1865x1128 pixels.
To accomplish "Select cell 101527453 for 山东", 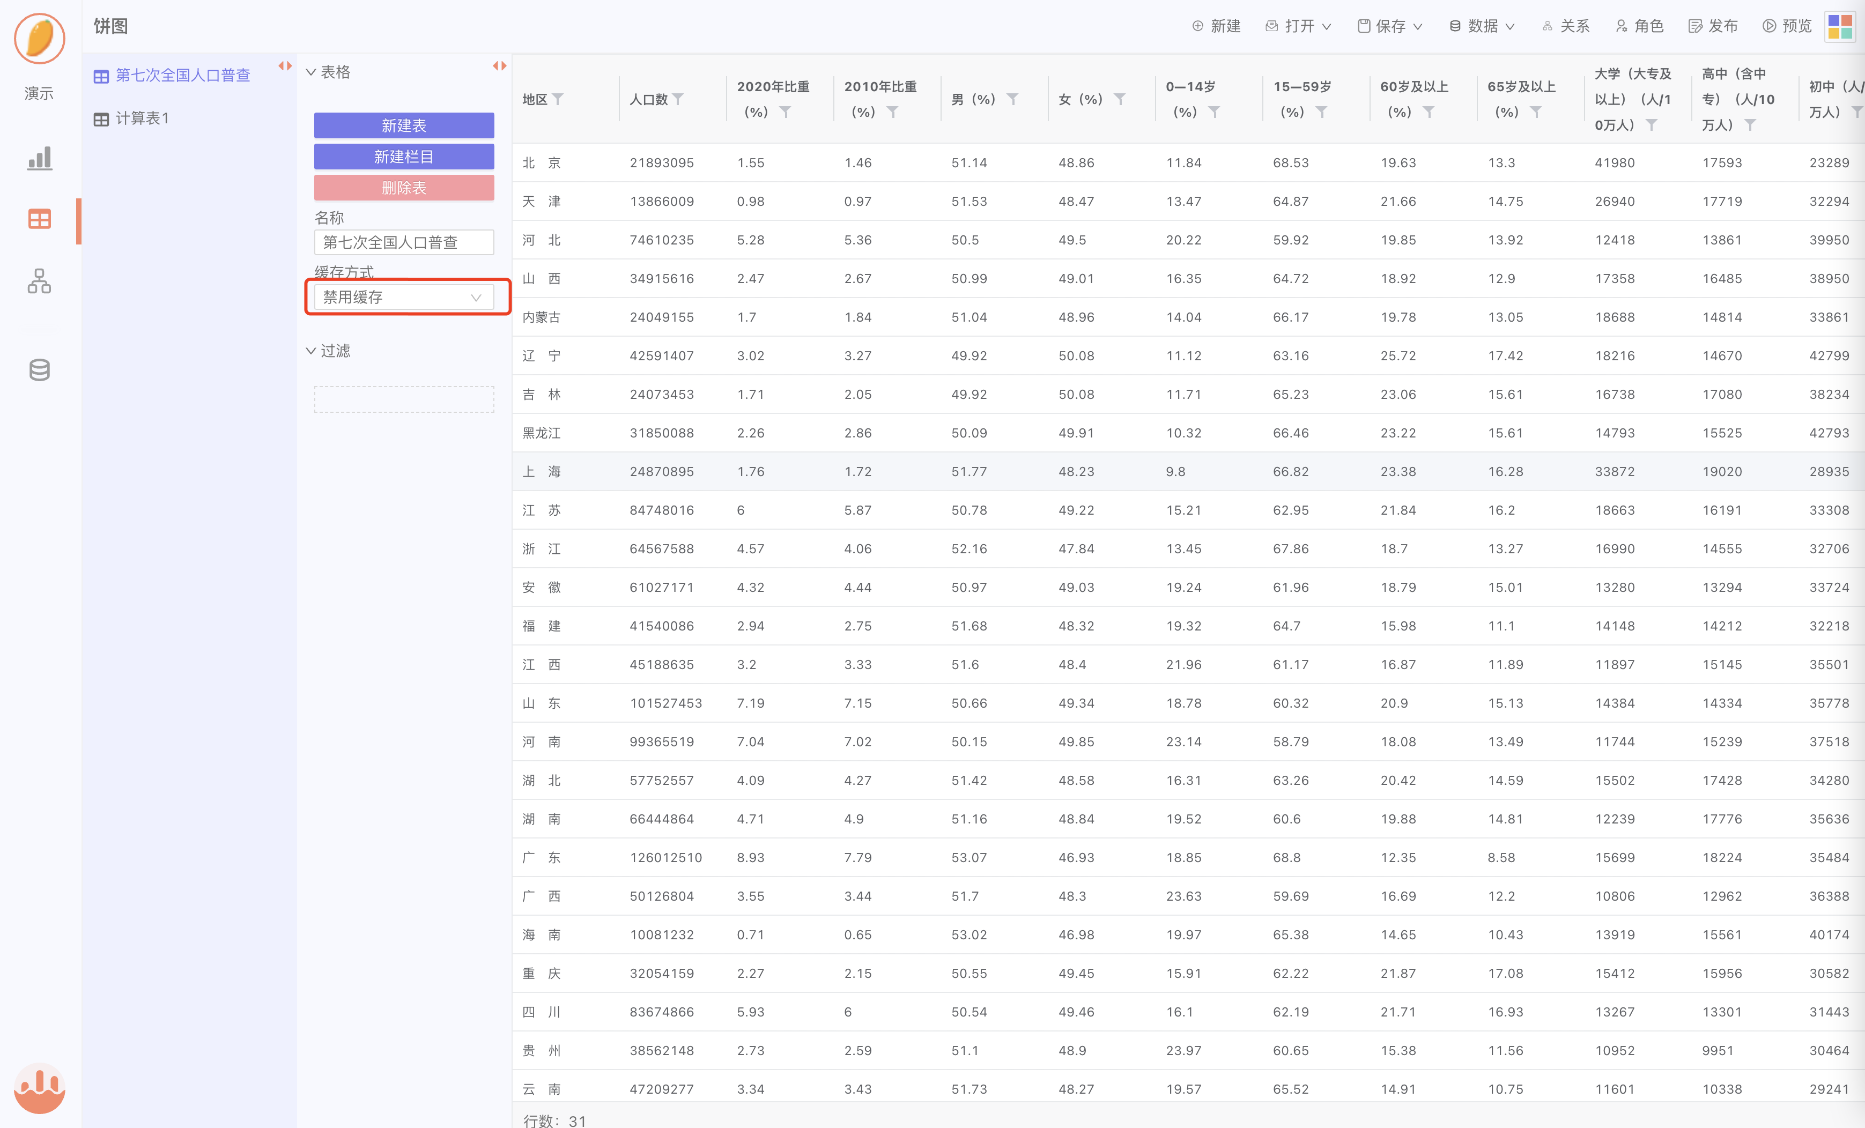I will coord(666,703).
